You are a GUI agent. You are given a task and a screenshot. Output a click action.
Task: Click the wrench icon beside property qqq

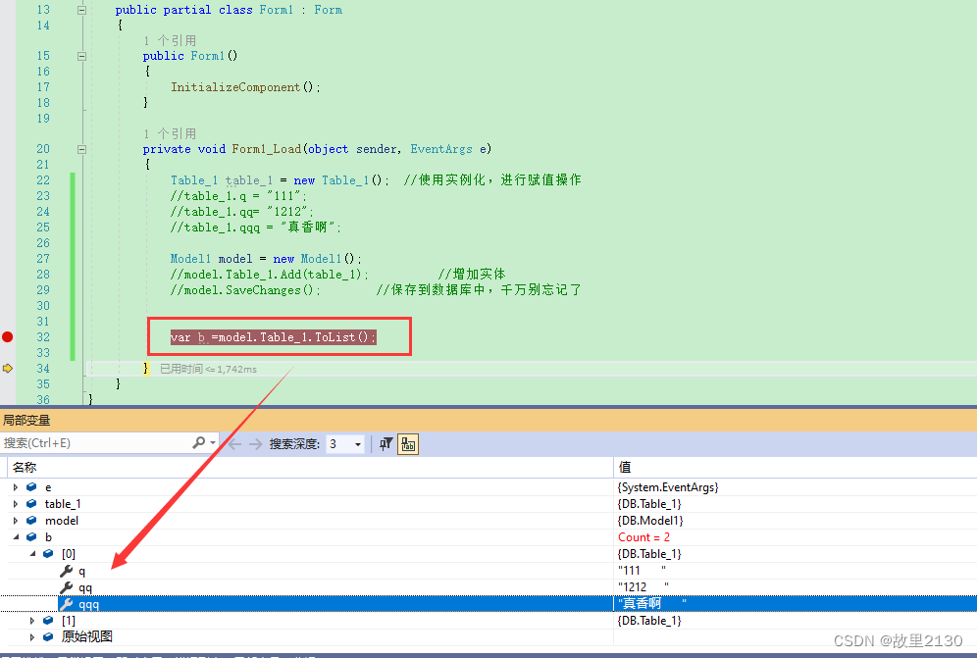tap(68, 605)
